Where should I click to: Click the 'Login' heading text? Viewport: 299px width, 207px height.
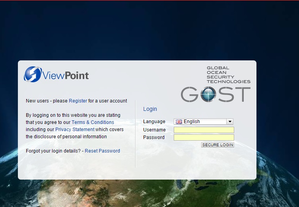150,109
